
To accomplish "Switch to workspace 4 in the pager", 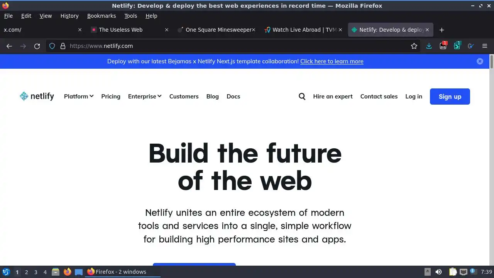I will pos(45,272).
